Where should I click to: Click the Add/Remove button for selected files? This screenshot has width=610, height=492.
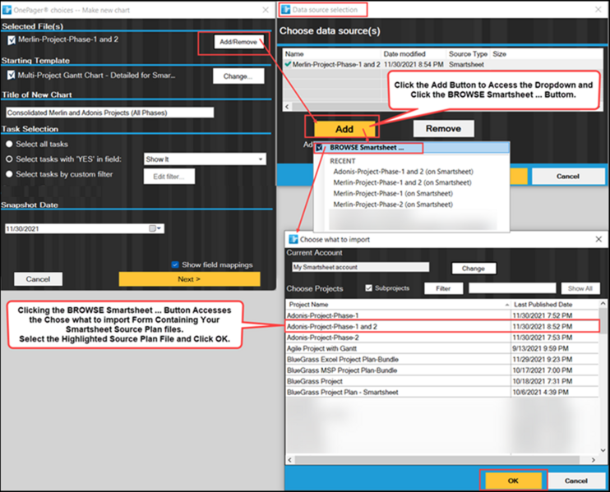click(238, 42)
